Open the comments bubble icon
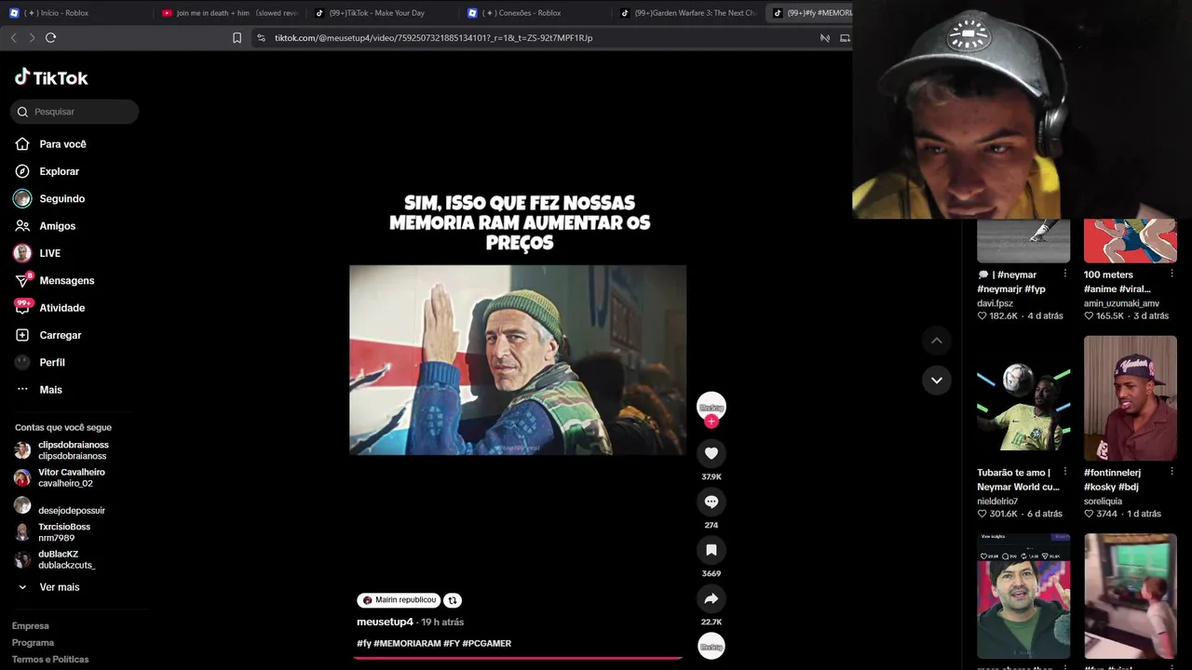Image resolution: width=1192 pixels, height=670 pixels. [711, 502]
